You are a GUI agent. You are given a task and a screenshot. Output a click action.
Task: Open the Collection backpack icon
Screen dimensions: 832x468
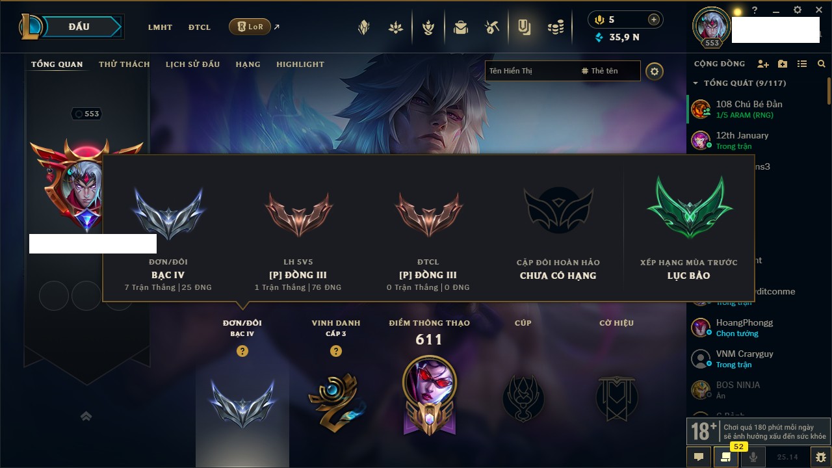461,27
